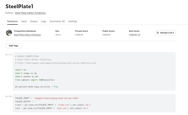The height and width of the screenshot is (115, 188).
Task: Open the best score 0.88036 V3 link
Action: tap(135, 35)
